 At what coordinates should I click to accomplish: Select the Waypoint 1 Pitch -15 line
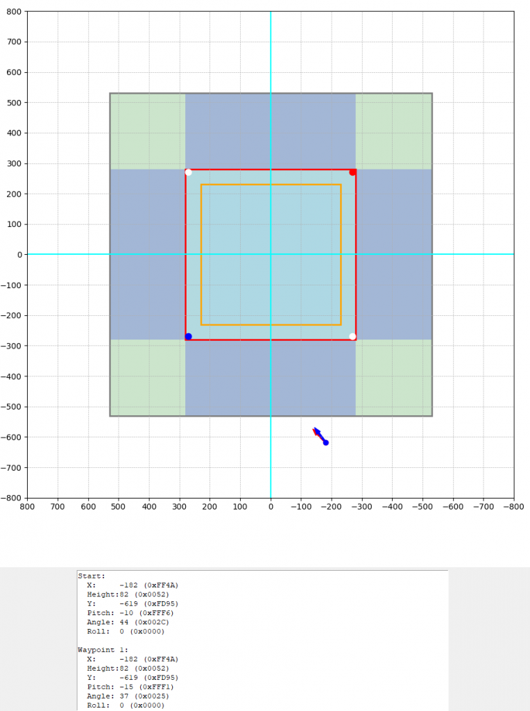[x=128, y=687]
